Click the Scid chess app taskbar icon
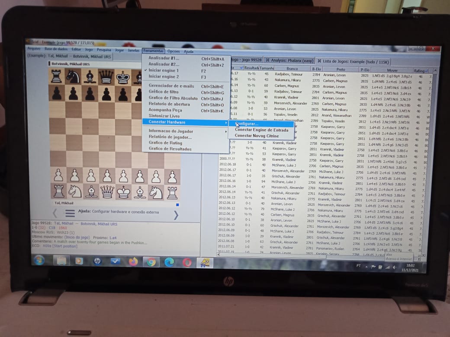The height and width of the screenshot is (337, 450). point(205,263)
